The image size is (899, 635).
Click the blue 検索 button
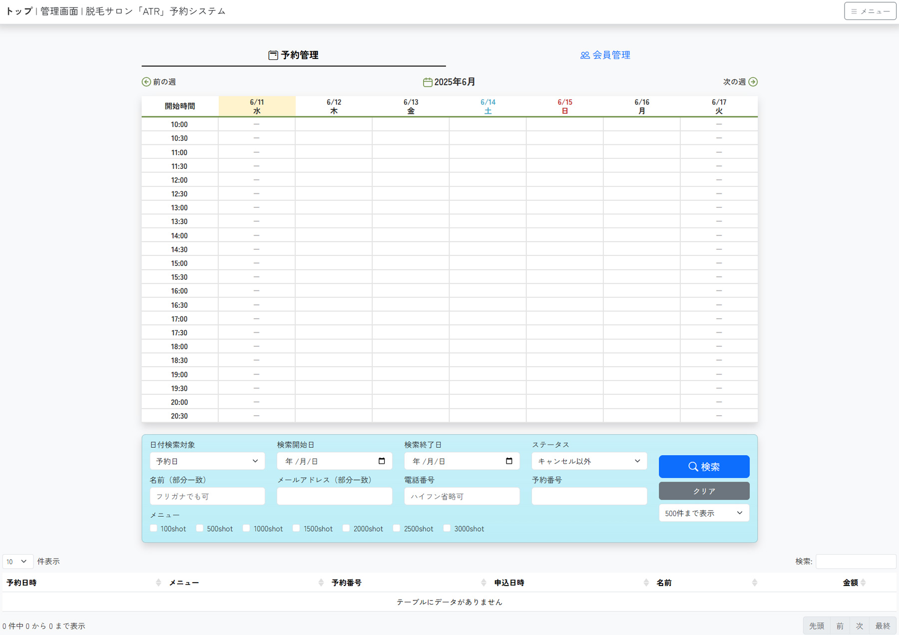click(x=704, y=467)
